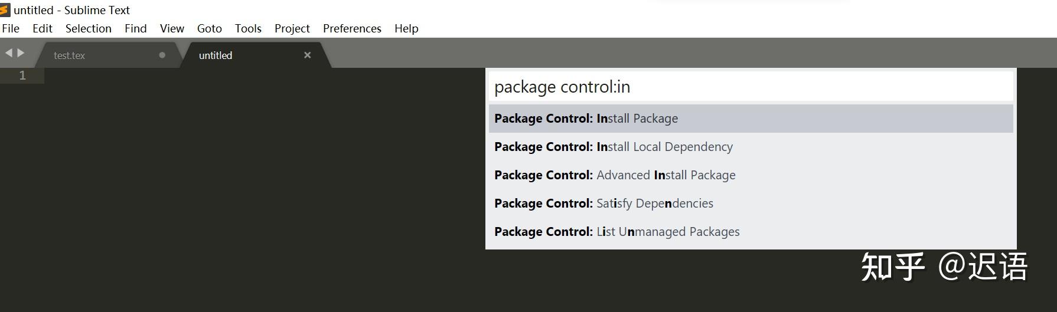Click the Sublime Text app icon
The image size is (1057, 312).
click(x=5, y=10)
